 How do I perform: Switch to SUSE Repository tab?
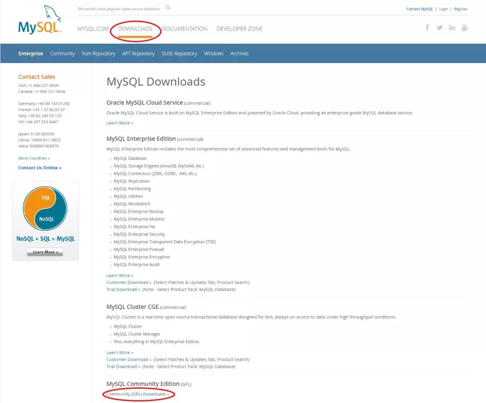179,53
